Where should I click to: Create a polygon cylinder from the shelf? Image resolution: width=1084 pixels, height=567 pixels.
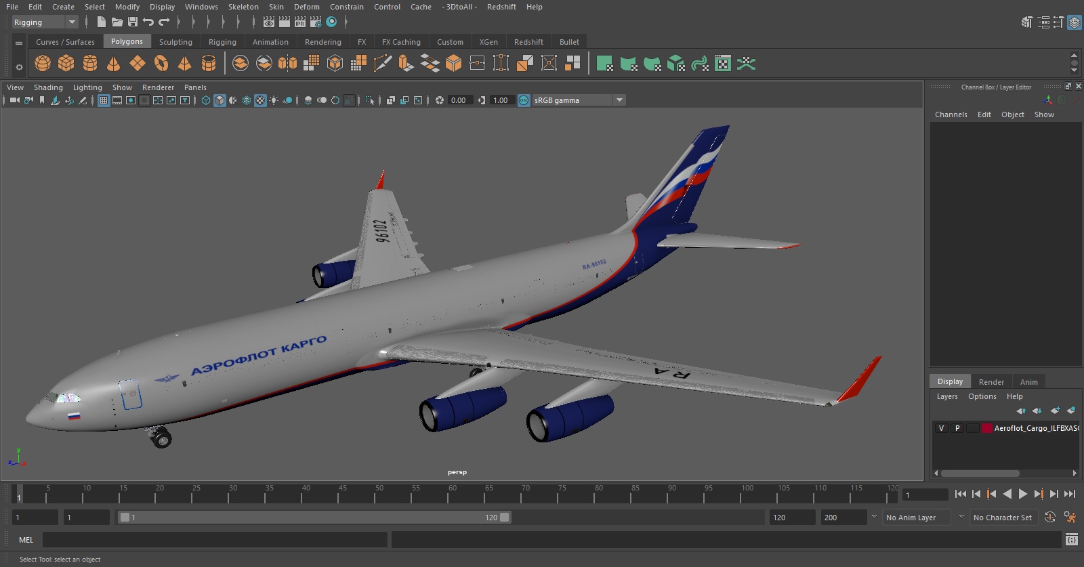pos(90,64)
